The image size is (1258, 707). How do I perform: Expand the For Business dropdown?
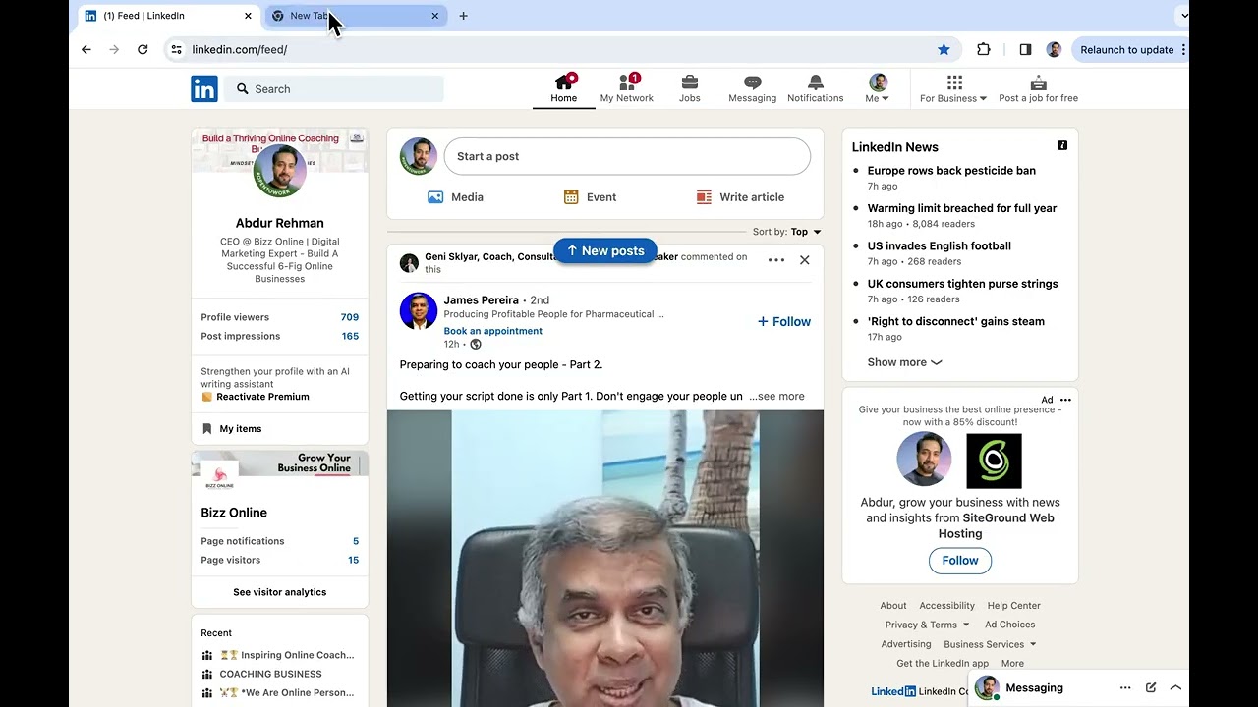click(954, 88)
